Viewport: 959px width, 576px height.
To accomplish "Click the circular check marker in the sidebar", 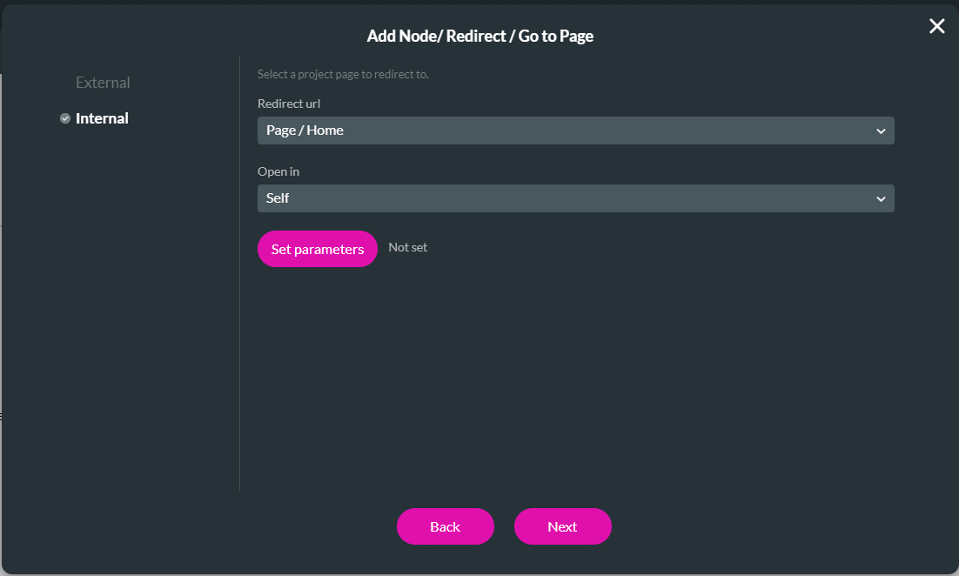I will pyautogui.click(x=64, y=117).
